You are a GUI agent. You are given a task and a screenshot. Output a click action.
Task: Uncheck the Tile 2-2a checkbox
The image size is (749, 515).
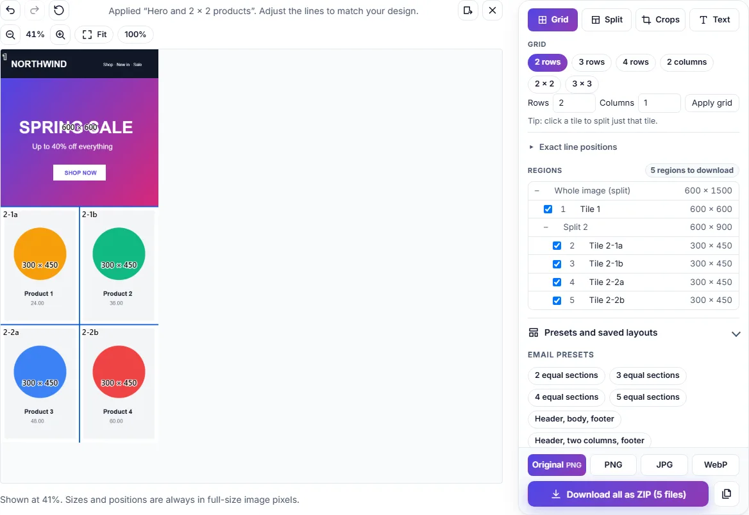[x=557, y=282]
